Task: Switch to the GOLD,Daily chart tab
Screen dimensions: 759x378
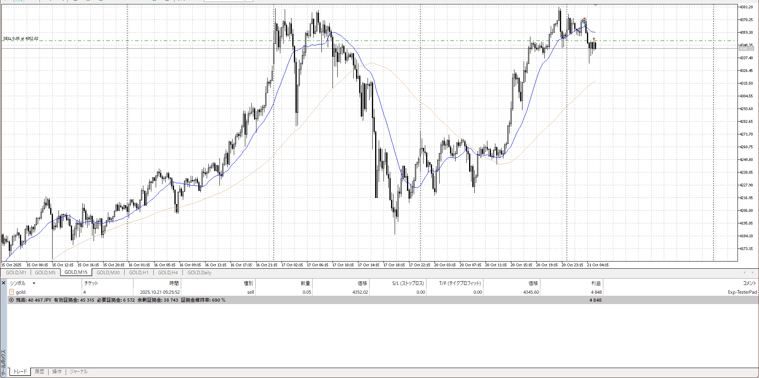Action: [x=199, y=273]
